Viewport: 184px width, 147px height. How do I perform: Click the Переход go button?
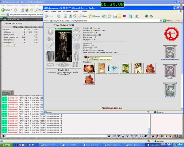click(168, 21)
